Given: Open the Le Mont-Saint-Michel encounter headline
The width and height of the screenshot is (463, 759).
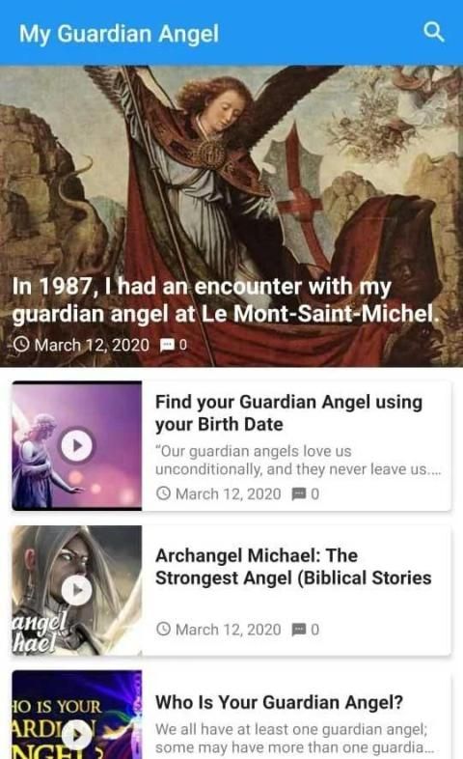Looking at the screenshot, I should 225,300.
